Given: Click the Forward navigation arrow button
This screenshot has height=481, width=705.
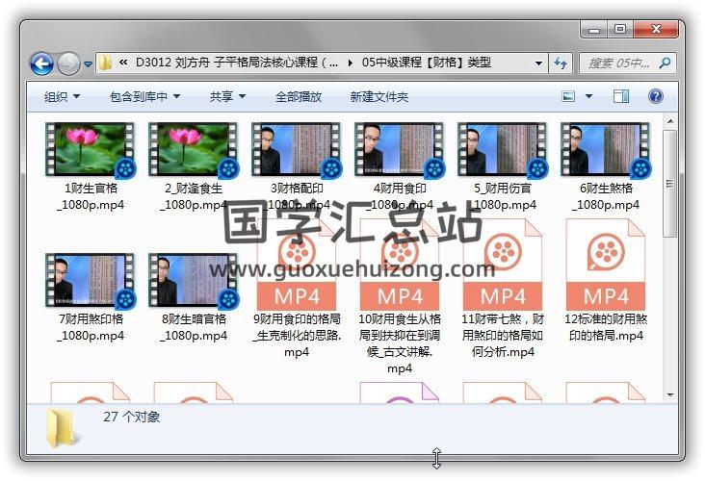Looking at the screenshot, I should pyautogui.click(x=68, y=63).
